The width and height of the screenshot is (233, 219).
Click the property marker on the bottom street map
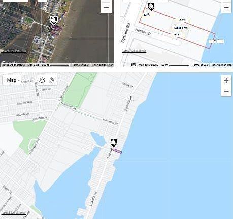point(114,143)
